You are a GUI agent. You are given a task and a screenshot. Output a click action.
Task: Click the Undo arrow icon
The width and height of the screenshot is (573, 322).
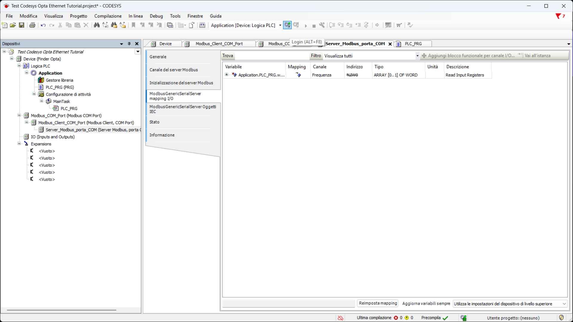tap(43, 25)
